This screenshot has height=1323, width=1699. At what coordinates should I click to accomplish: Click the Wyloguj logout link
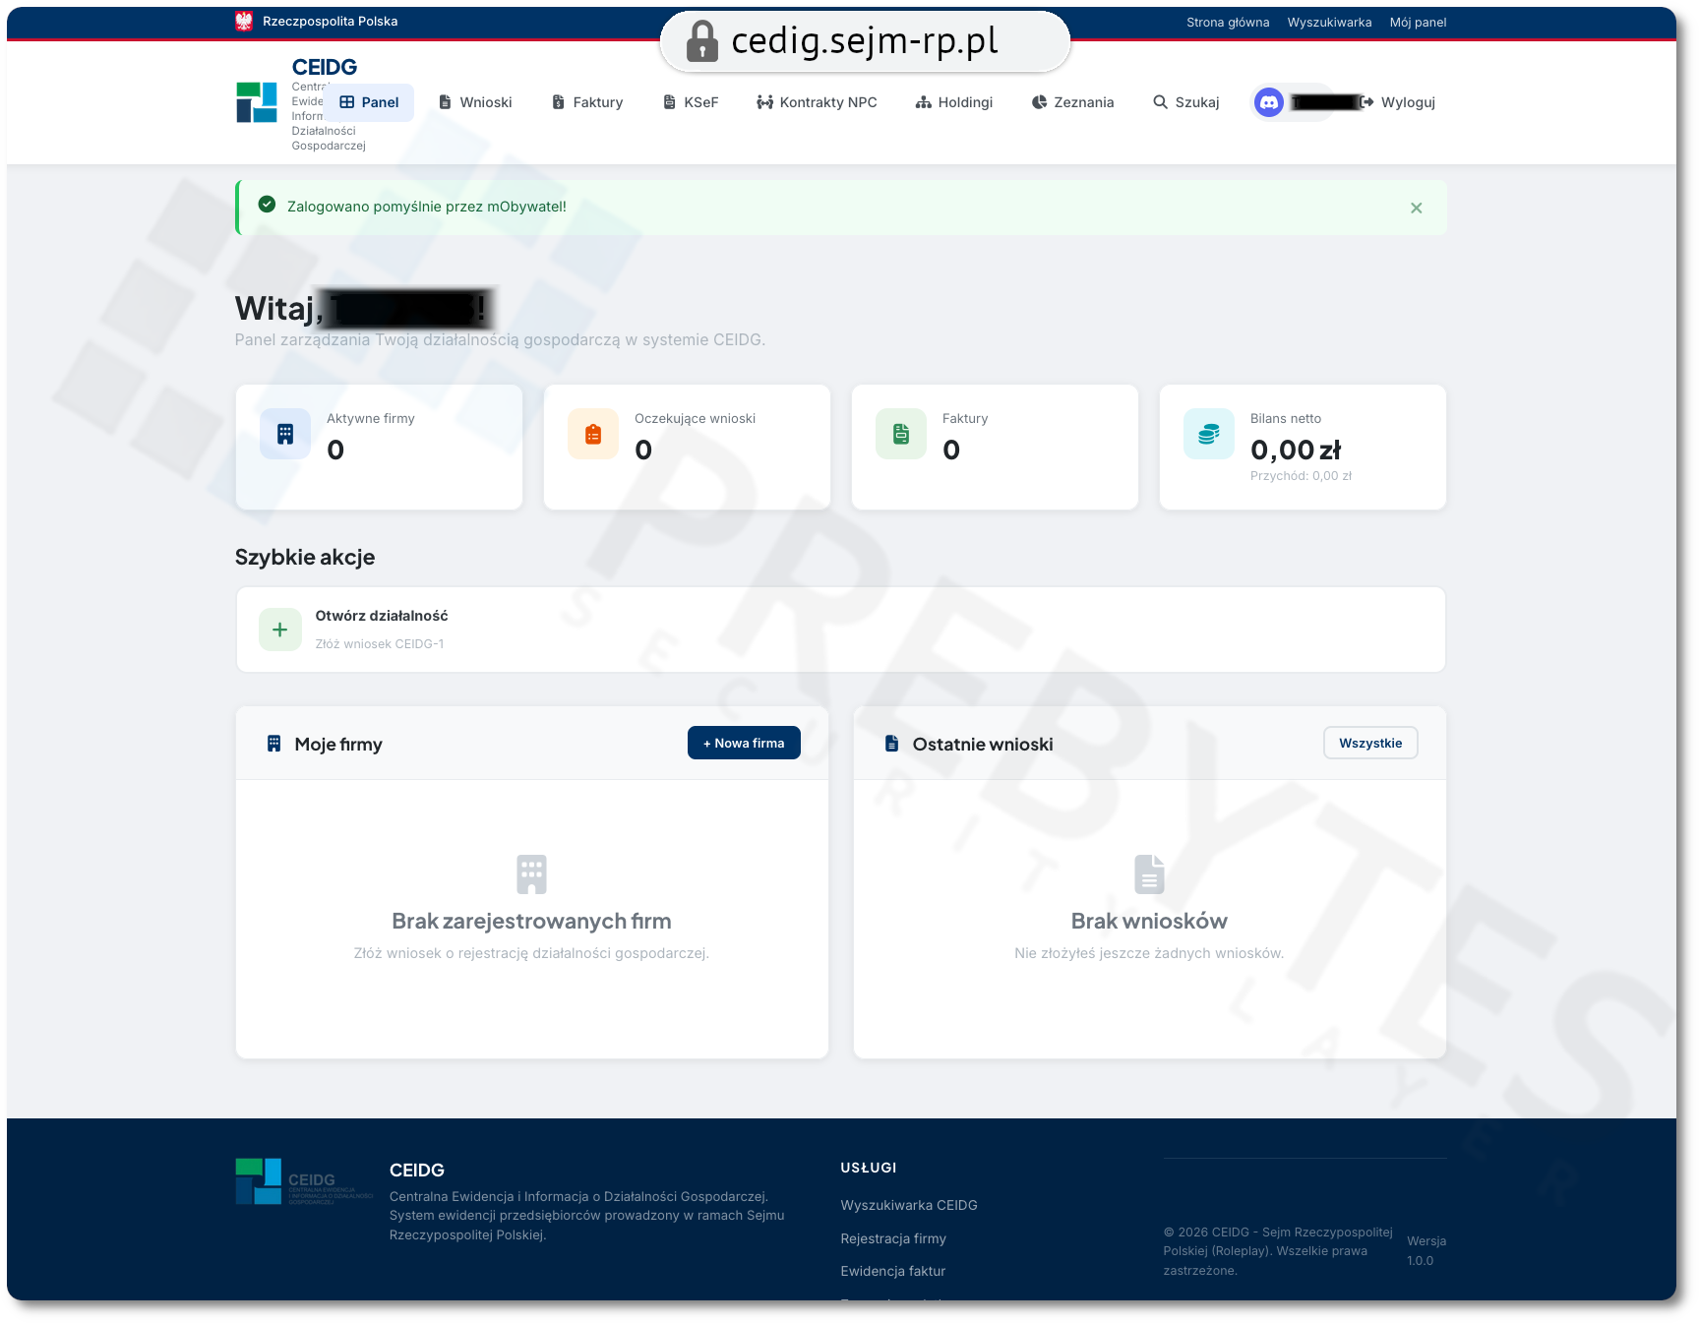click(x=1397, y=102)
